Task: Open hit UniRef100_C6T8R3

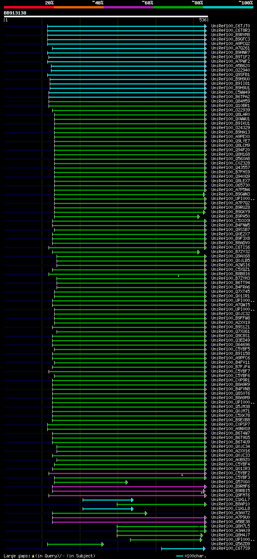Action: (x=230, y=31)
